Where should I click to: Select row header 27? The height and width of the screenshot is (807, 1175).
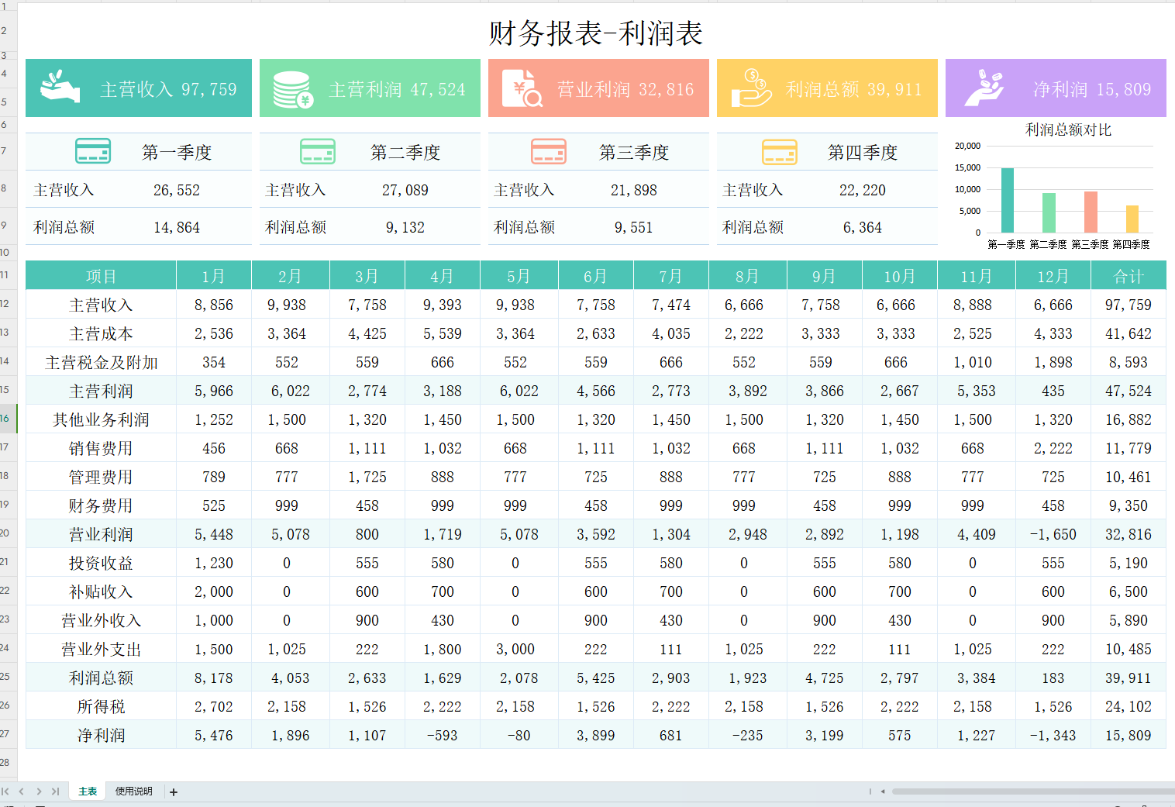[x=8, y=734]
